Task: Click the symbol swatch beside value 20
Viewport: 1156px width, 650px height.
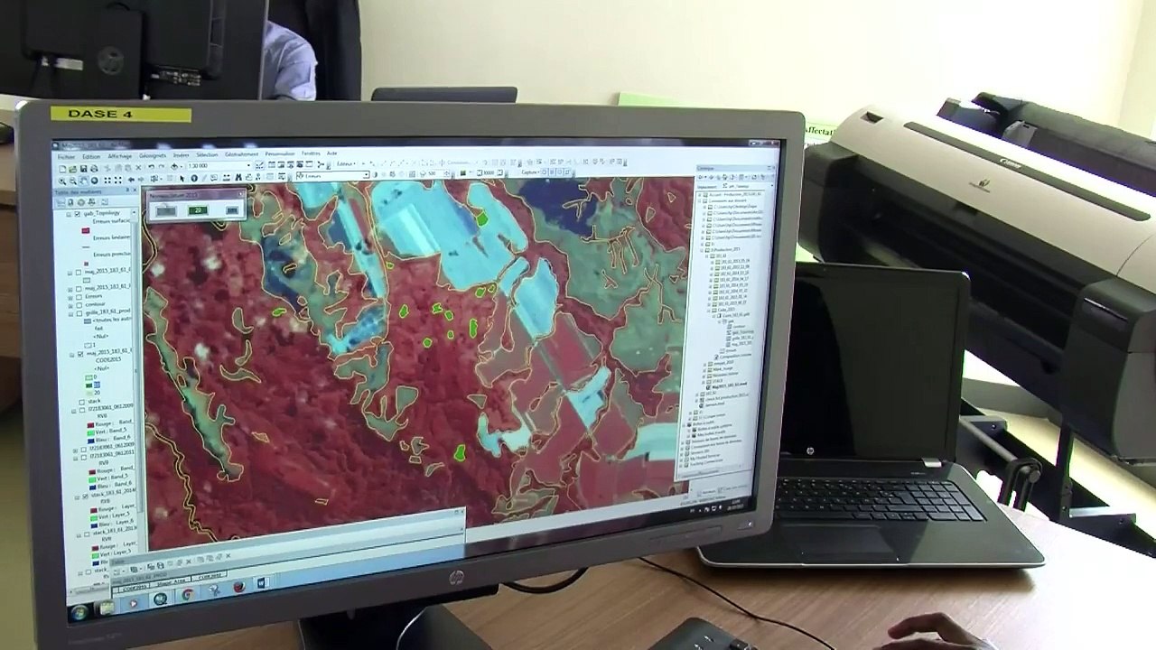Action: [x=89, y=393]
